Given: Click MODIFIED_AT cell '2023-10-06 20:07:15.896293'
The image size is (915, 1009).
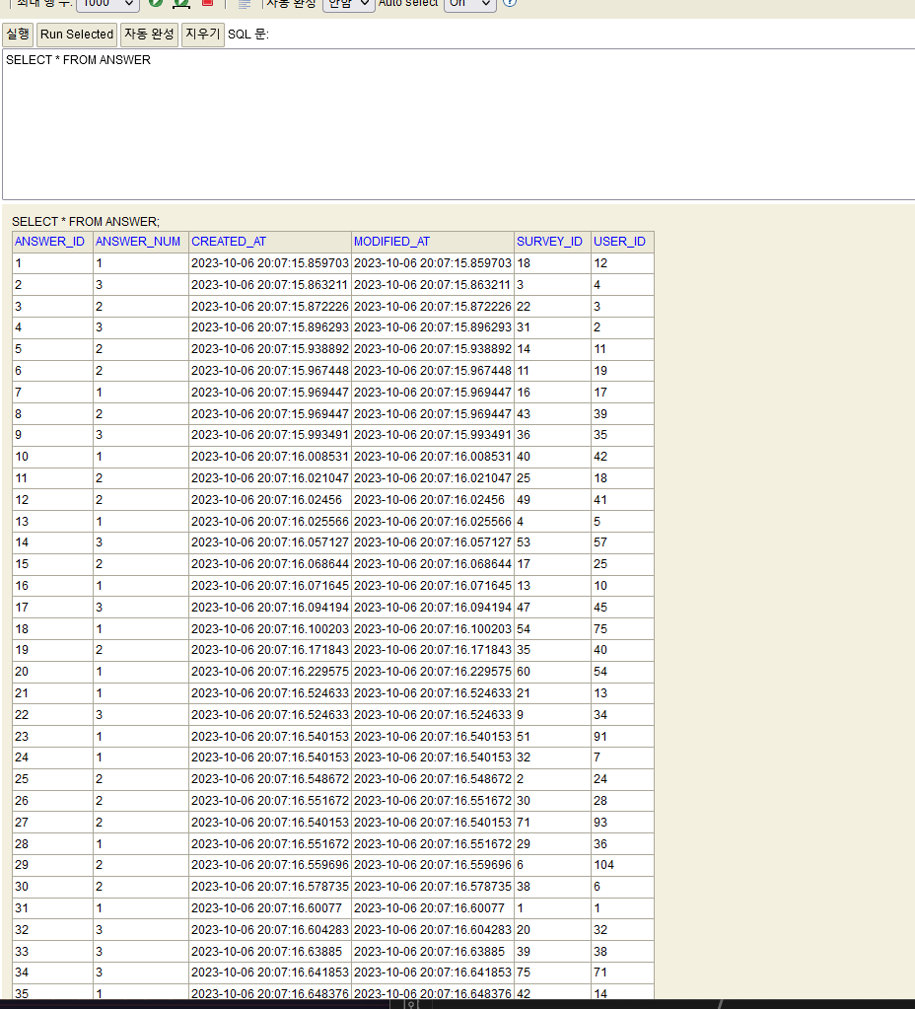Looking at the screenshot, I should [x=433, y=327].
